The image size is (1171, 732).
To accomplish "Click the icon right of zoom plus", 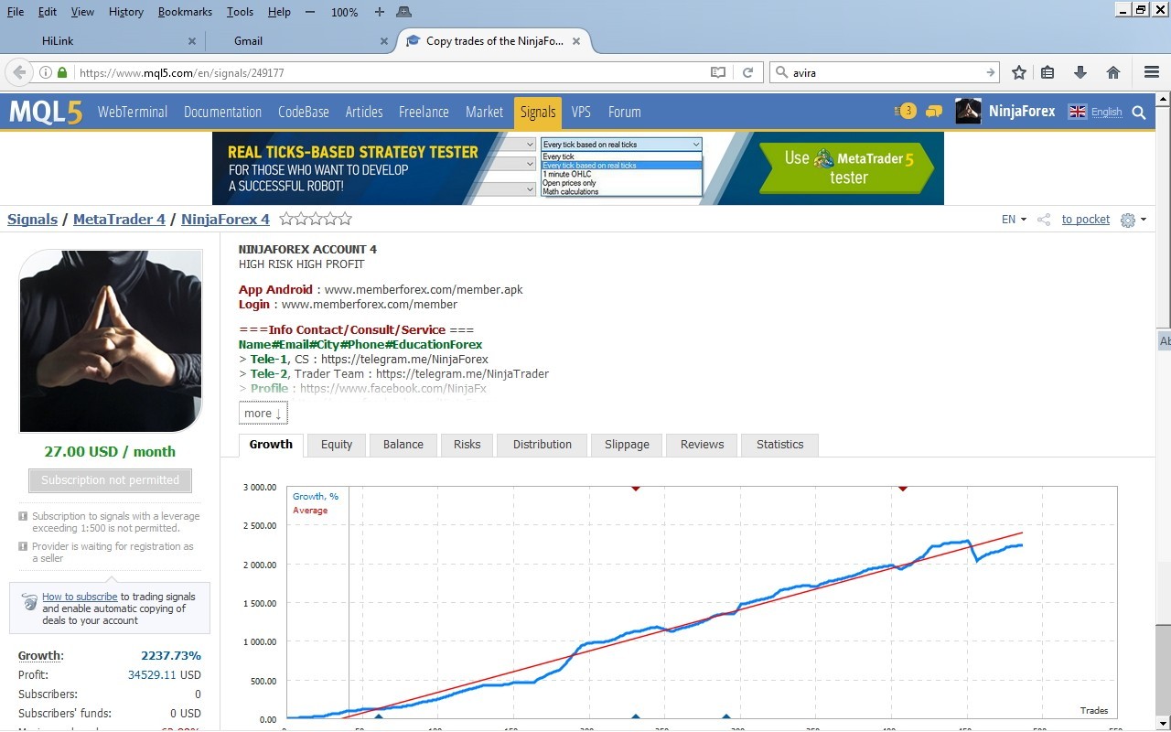I will [404, 12].
